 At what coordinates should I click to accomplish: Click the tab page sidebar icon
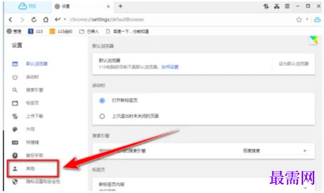click(15, 103)
